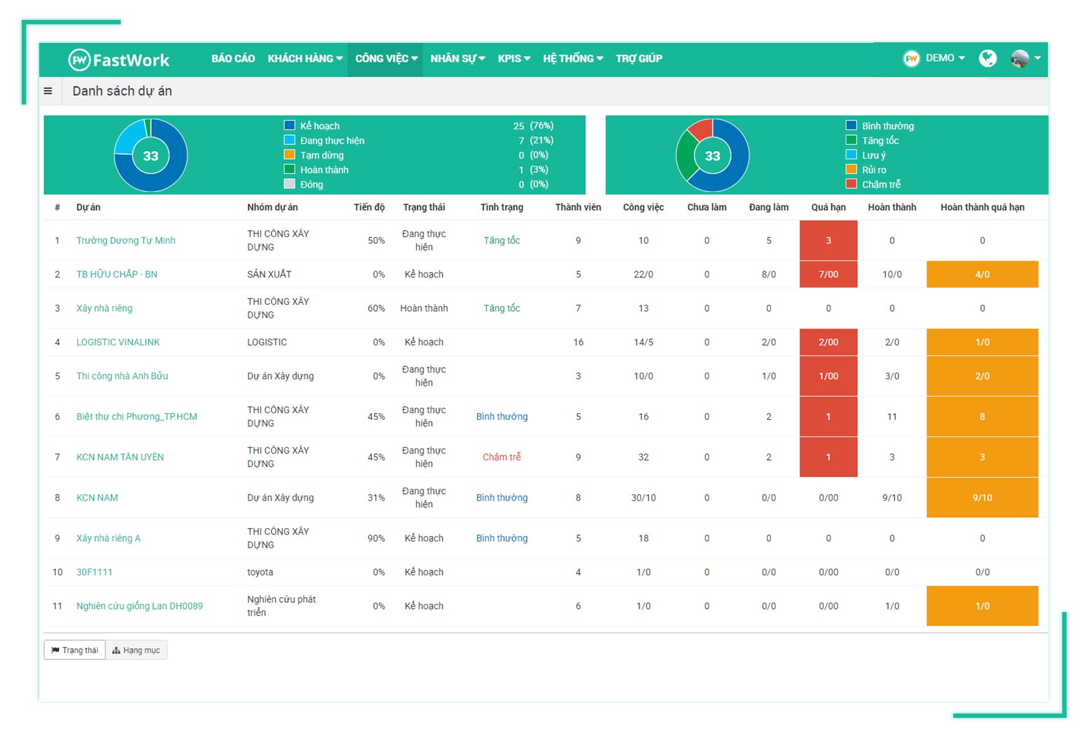Toggle the Kế hoạch legend box
1084x744 pixels.
(x=289, y=126)
